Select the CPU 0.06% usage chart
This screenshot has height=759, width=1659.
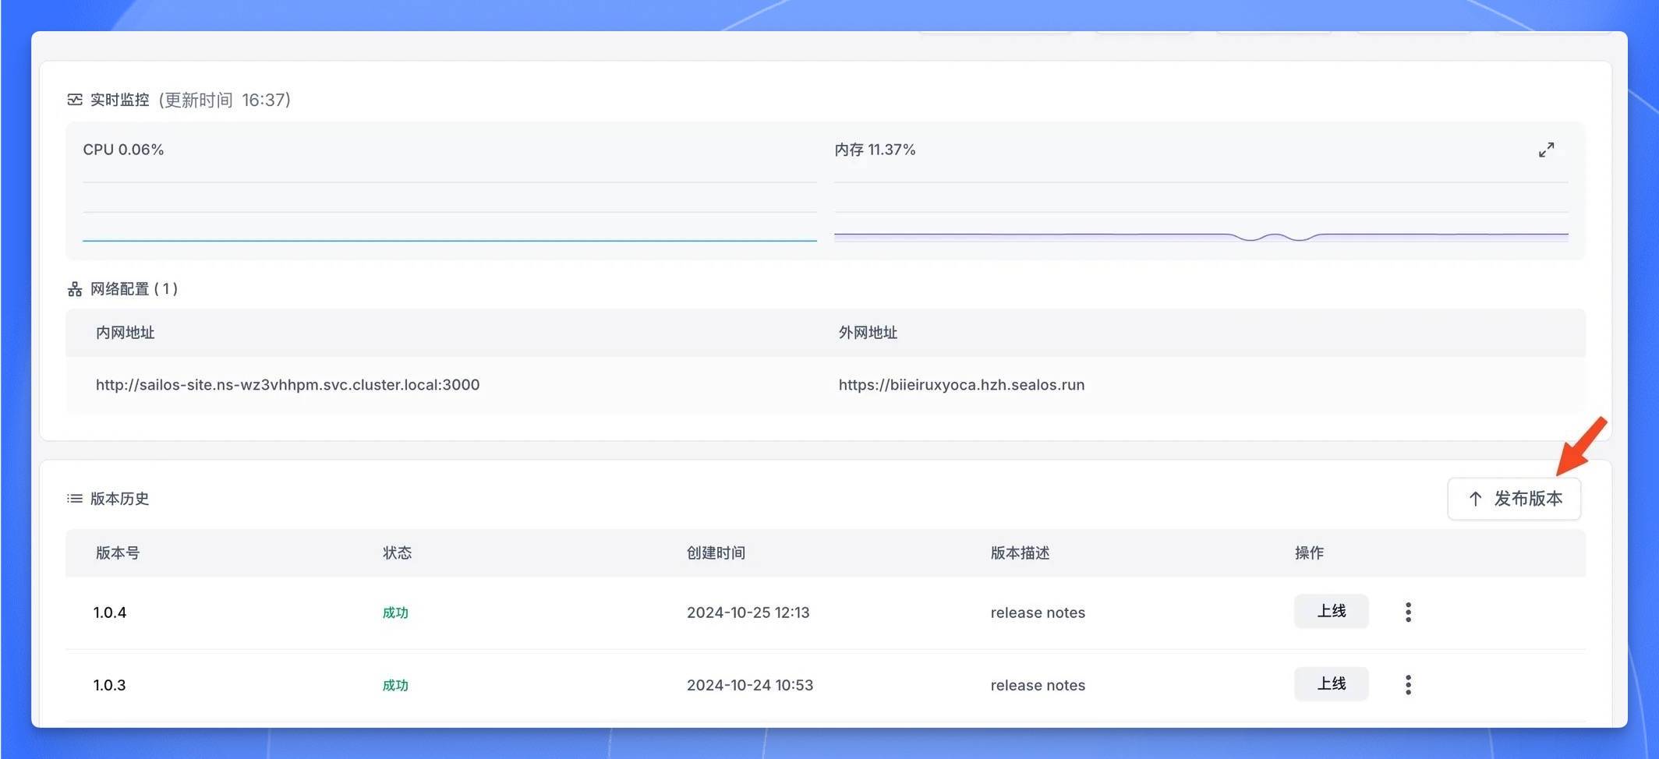tap(450, 211)
